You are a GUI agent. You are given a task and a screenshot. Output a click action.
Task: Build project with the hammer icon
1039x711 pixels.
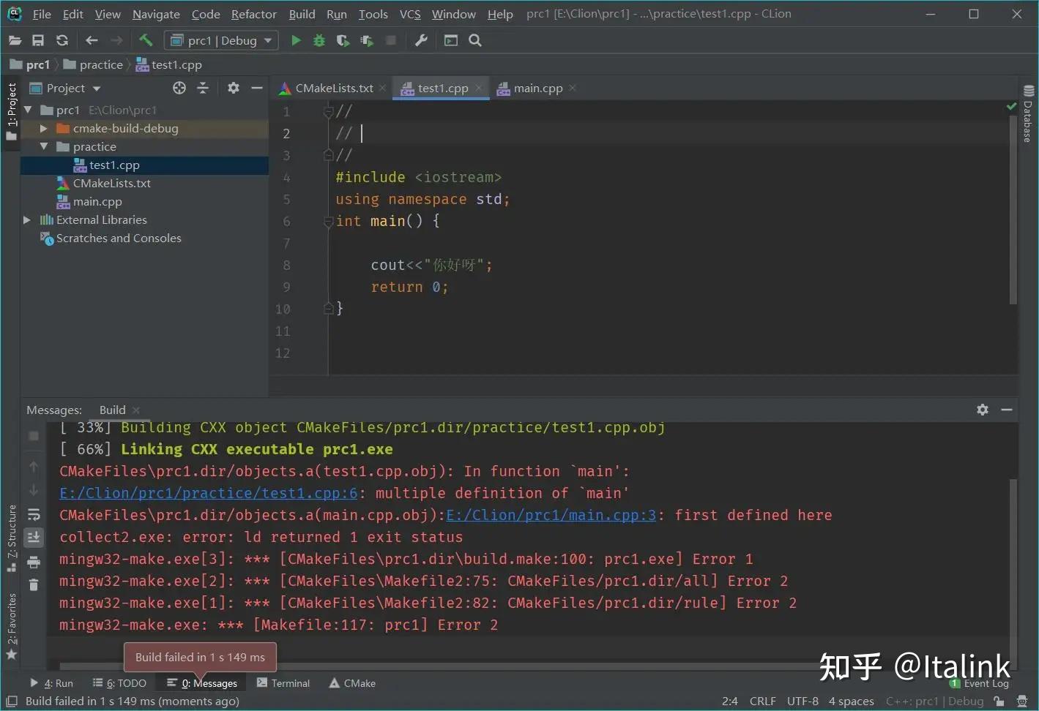146,41
